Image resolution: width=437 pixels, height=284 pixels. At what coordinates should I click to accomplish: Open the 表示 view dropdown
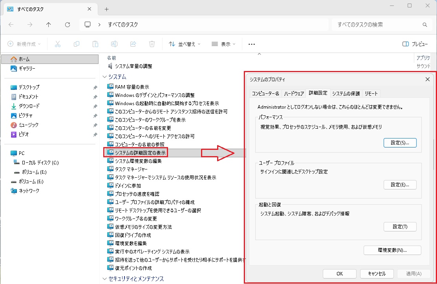point(223,44)
